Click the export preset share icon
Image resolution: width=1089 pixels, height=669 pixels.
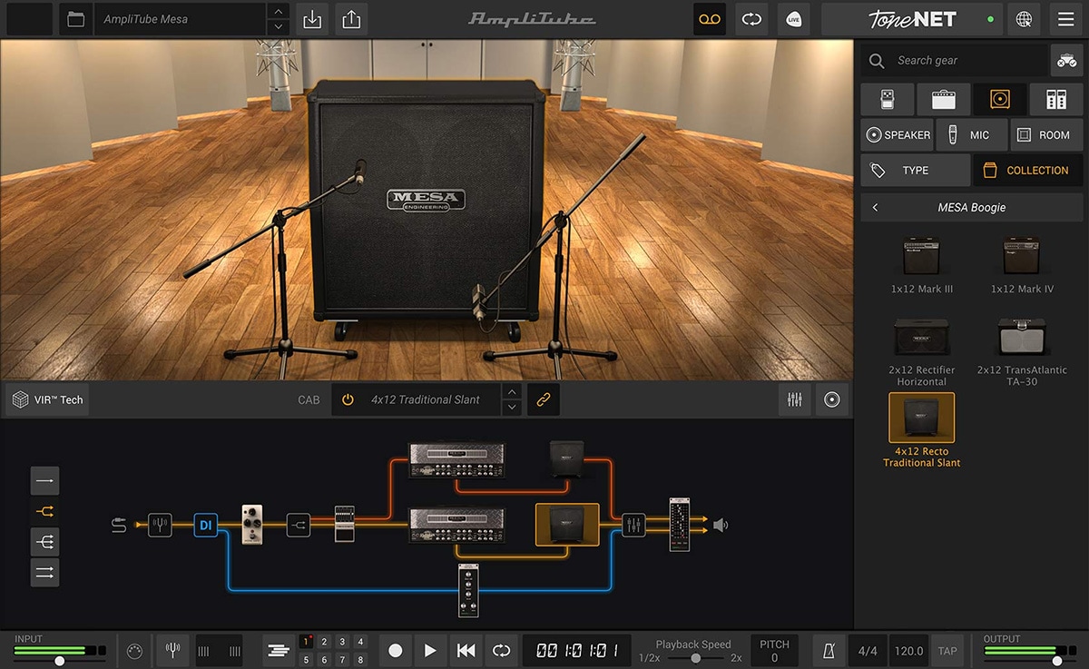(351, 19)
